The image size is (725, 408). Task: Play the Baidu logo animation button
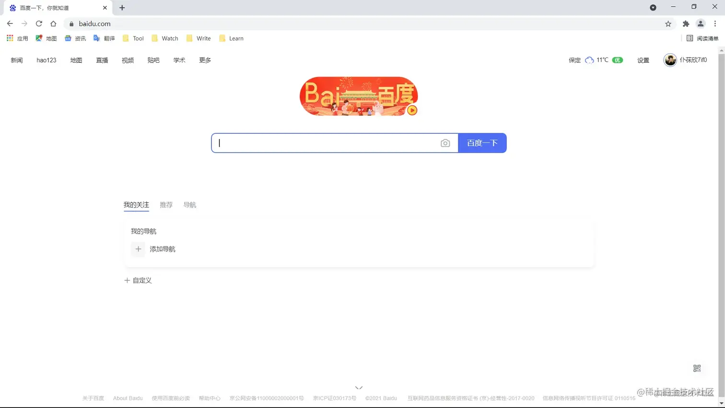click(412, 110)
